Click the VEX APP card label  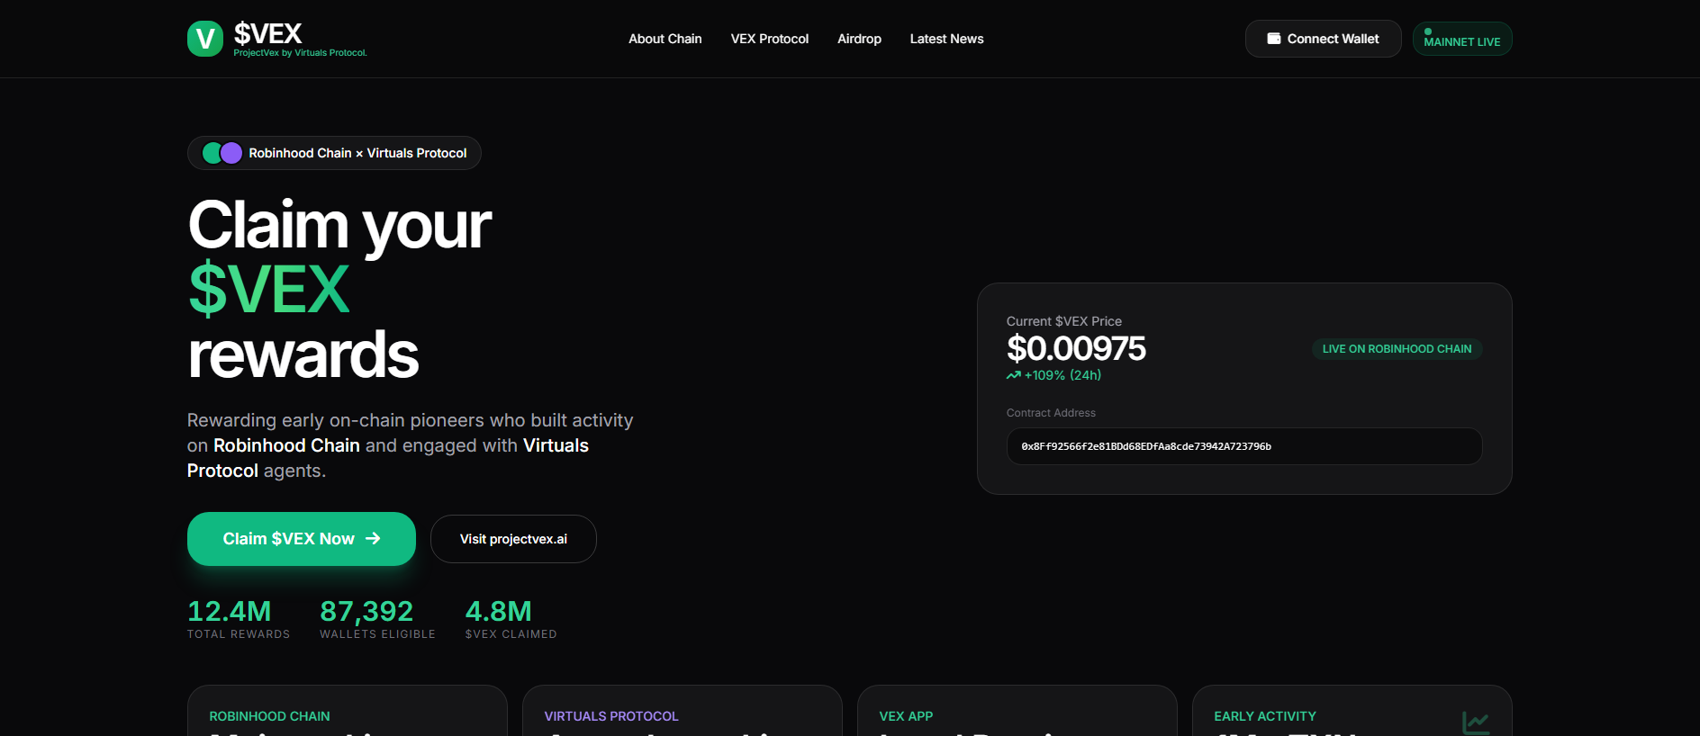906,716
